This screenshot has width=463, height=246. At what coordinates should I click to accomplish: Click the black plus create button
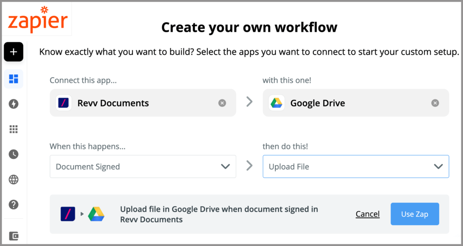pos(14,52)
